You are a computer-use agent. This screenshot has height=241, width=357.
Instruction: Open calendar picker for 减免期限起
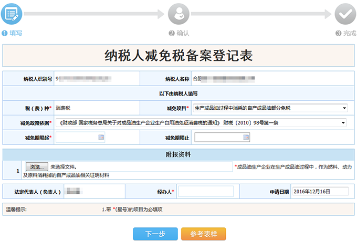101,138
